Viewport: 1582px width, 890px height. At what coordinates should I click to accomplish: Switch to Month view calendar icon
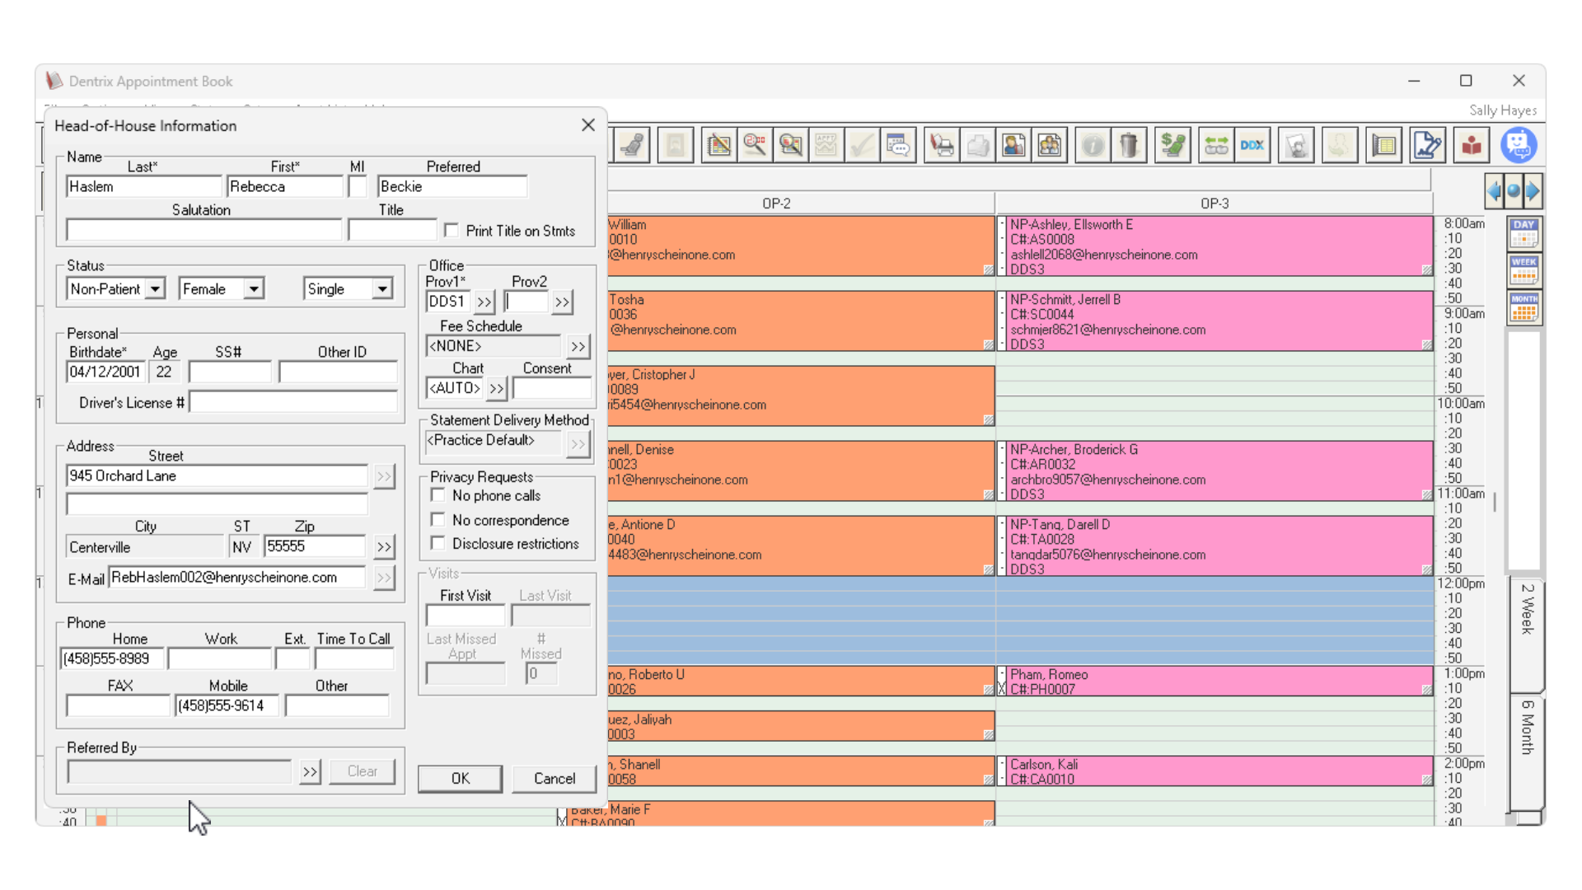tap(1524, 308)
